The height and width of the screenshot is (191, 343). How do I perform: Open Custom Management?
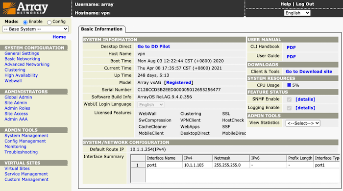tap(26, 179)
